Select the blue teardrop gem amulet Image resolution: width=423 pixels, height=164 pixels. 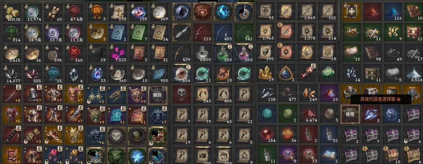[x=287, y=73]
